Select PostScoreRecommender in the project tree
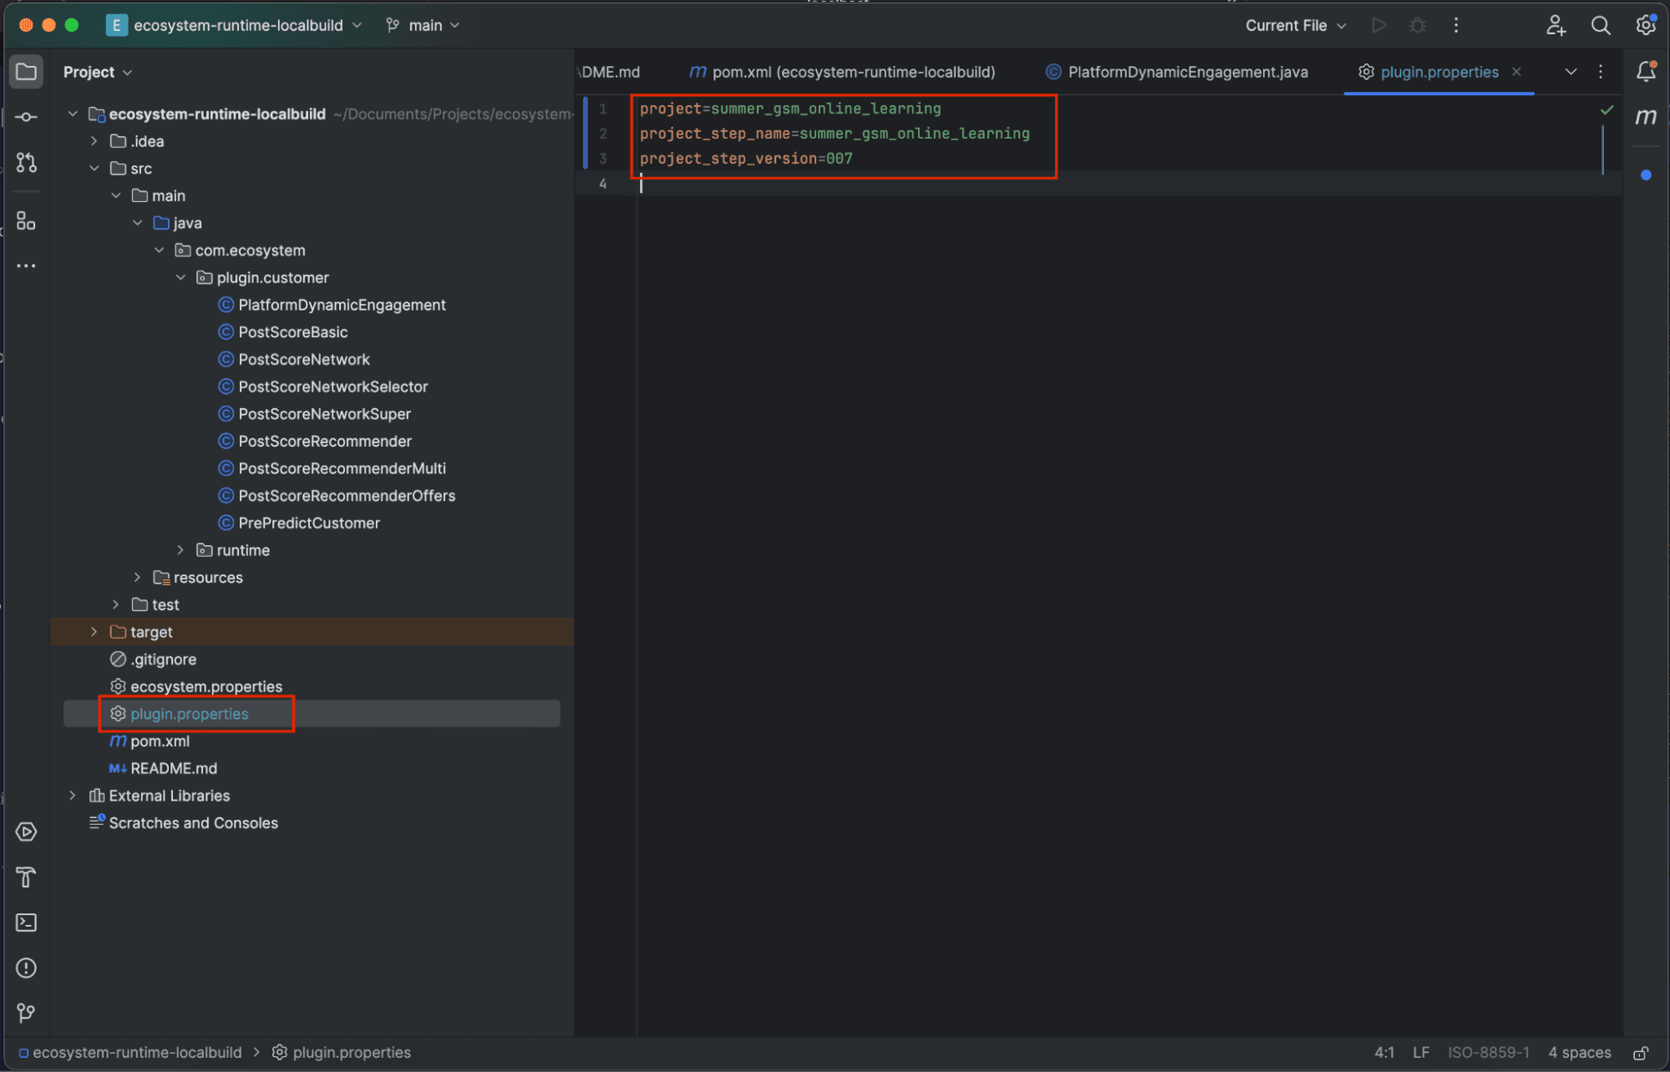1670x1072 pixels. (x=324, y=441)
